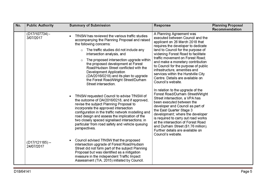Click the "No." column header
Viewport: 267px width, 189px height.
tap(18, 26)
